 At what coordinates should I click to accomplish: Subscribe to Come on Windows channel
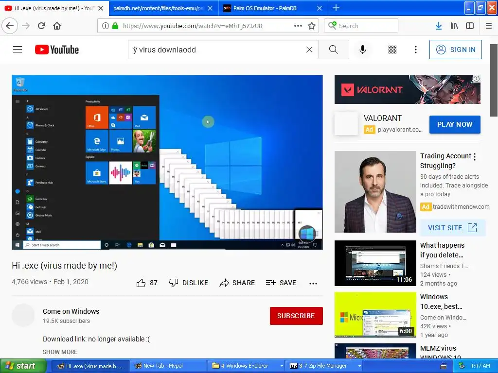tap(296, 316)
